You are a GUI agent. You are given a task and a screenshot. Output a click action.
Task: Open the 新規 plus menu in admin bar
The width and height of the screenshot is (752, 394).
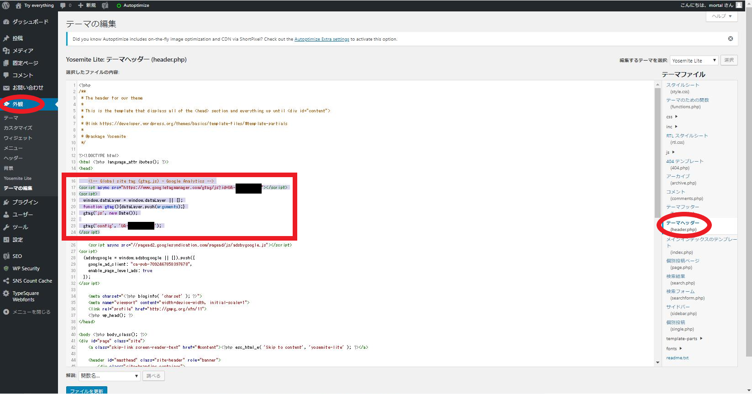point(87,5)
